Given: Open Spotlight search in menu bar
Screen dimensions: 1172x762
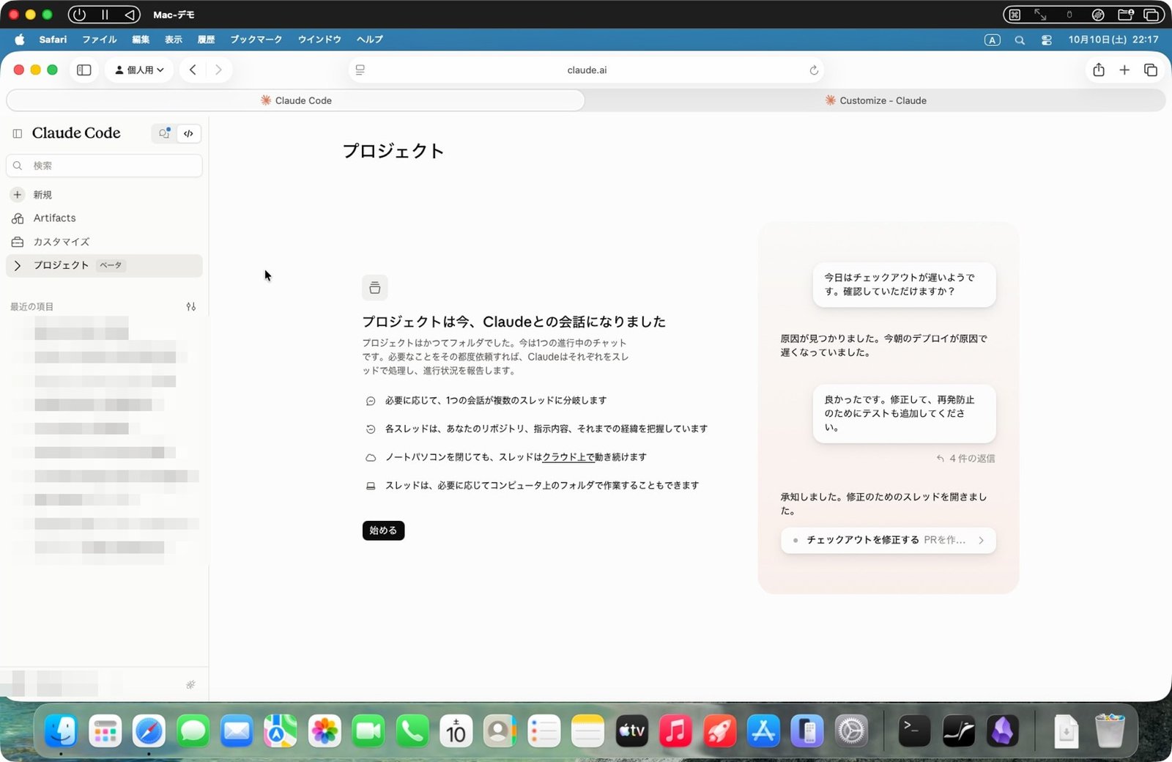Looking at the screenshot, I should [1020, 40].
